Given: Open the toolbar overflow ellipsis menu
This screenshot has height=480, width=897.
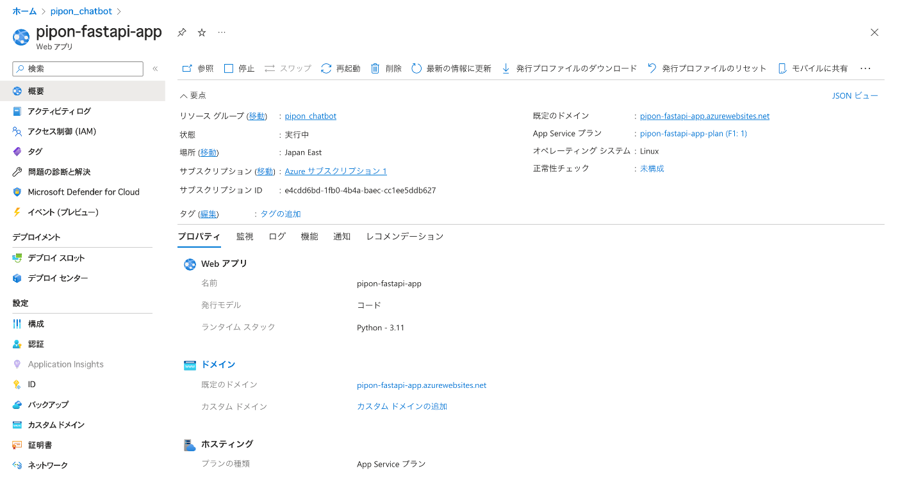Looking at the screenshot, I should [x=866, y=68].
